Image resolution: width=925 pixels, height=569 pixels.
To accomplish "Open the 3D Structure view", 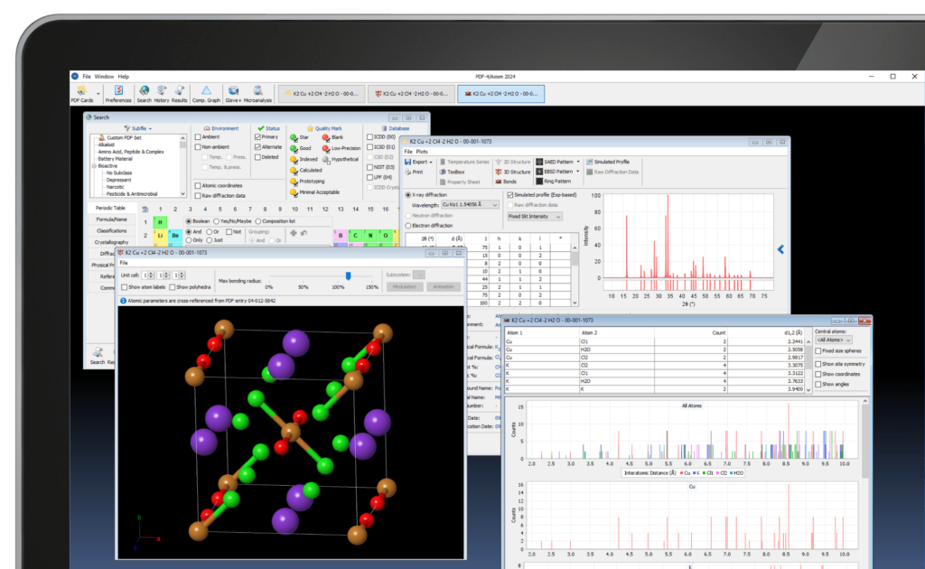I will coord(513,172).
